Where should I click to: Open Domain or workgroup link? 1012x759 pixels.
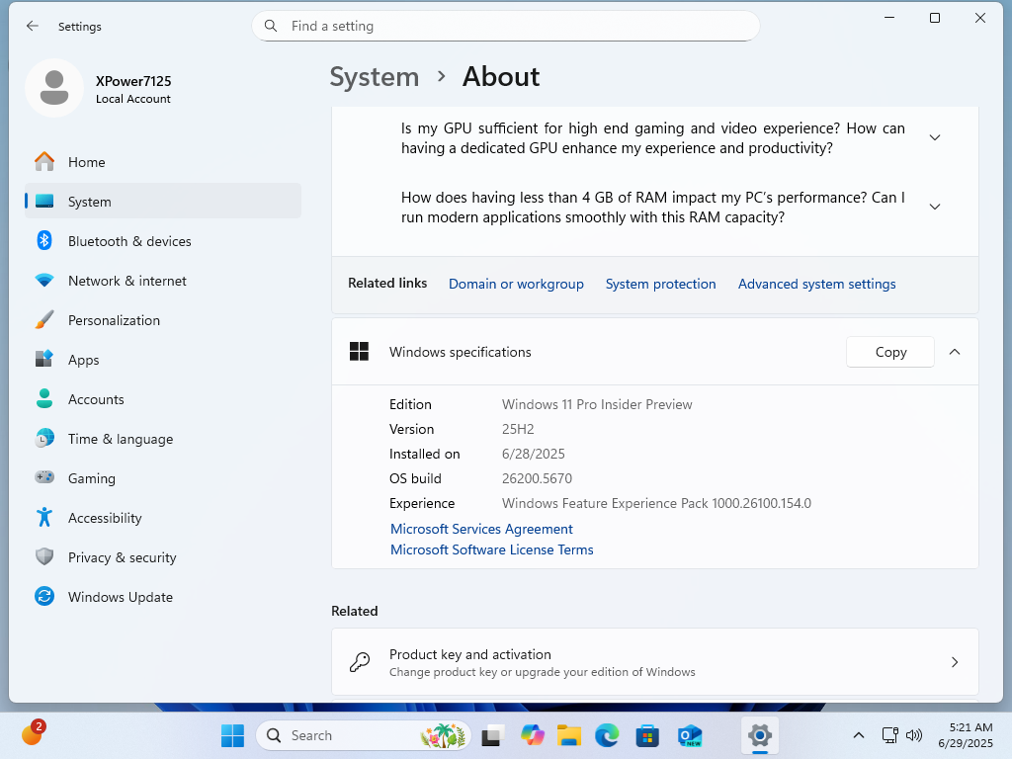(x=516, y=284)
